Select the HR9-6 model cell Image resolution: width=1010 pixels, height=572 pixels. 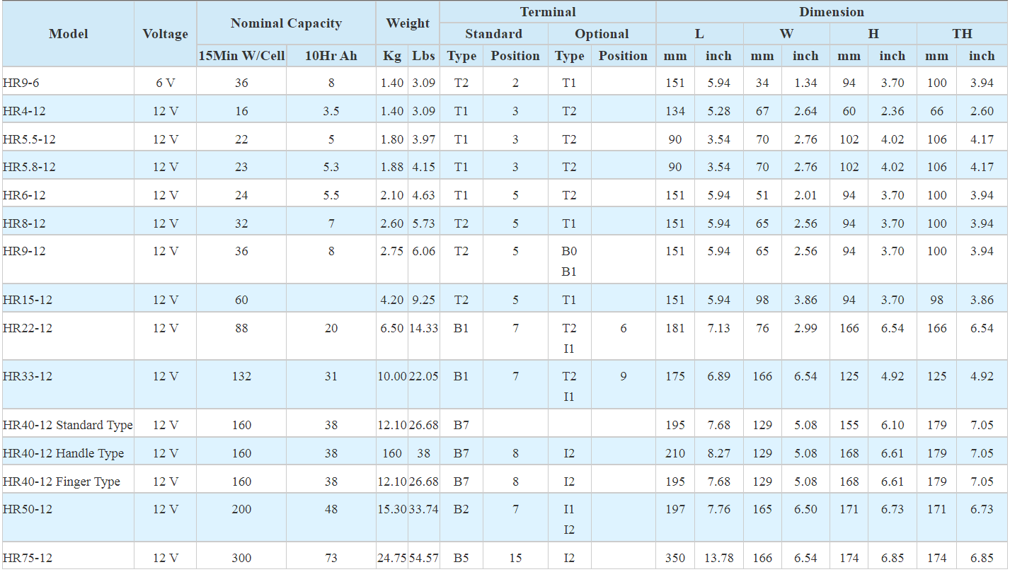[21, 83]
